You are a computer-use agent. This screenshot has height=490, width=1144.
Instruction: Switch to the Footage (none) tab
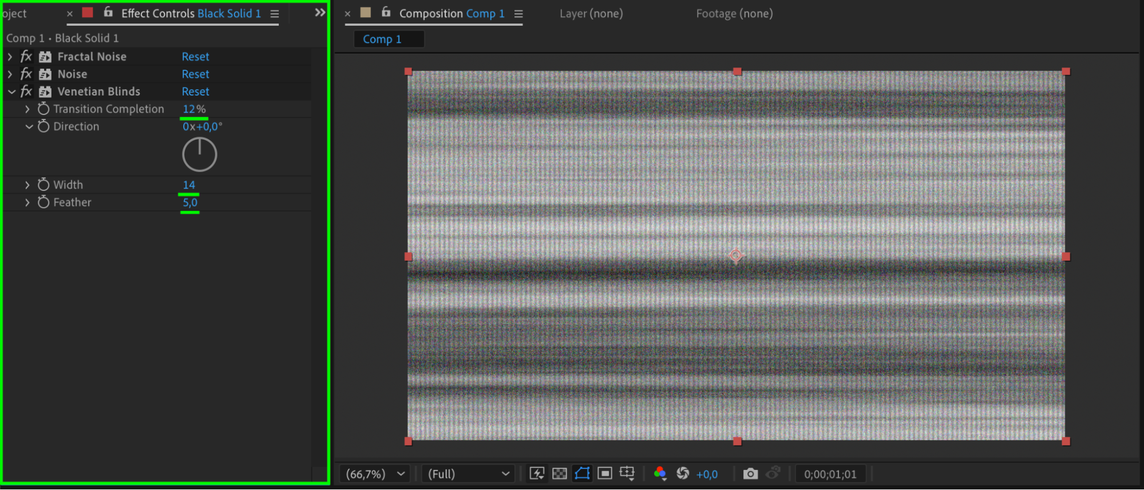tap(734, 13)
